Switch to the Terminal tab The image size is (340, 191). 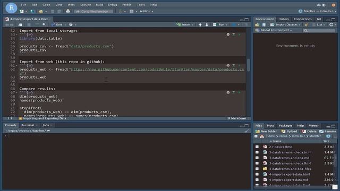click(x=28, y=125)
